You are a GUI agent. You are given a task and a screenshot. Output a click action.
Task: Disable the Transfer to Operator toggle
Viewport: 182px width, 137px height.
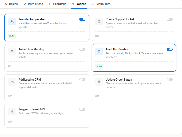(x=83, y=19)
